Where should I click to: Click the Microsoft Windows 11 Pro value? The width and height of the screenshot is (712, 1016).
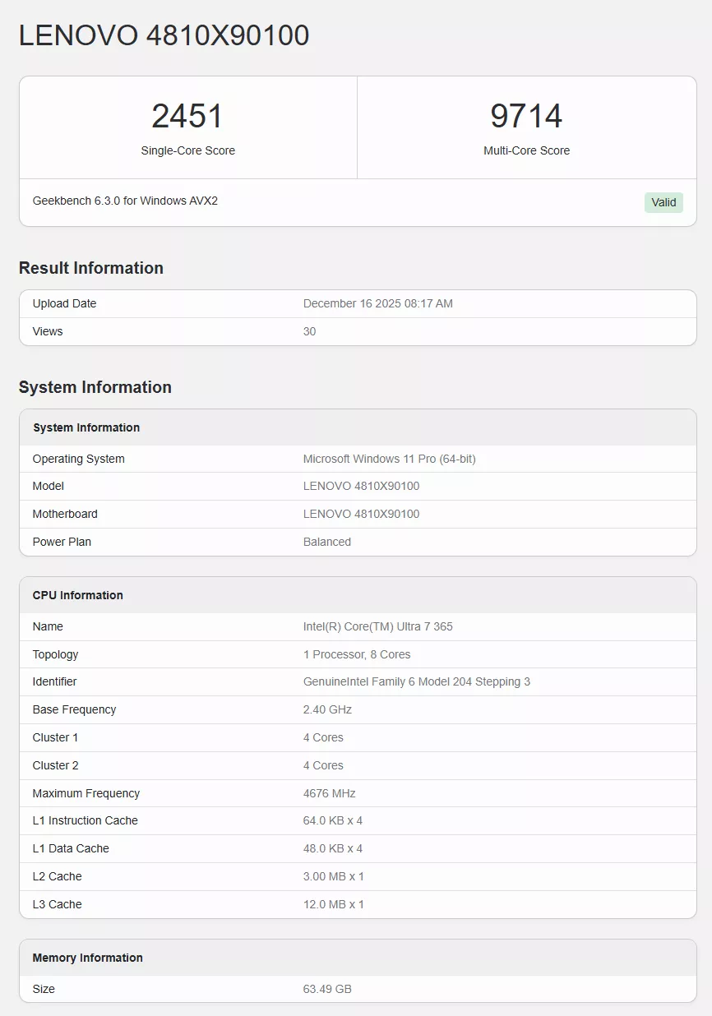(389, 459)
